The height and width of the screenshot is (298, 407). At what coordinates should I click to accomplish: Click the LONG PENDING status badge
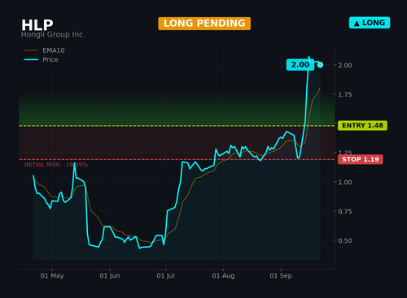(204, 24)
